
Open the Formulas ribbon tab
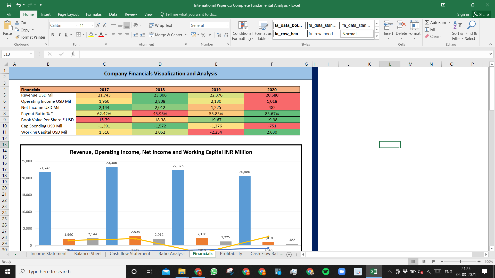[94, 14]
